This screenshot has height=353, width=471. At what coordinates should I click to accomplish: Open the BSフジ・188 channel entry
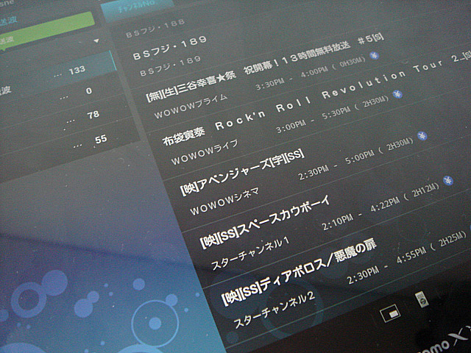click(x=155, y=29)
